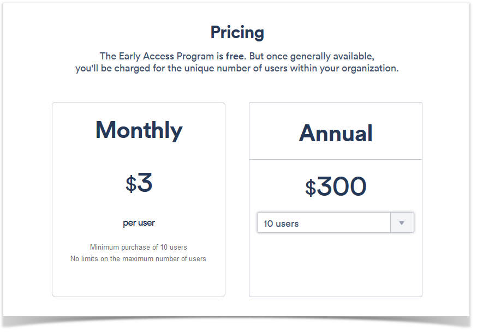Select the $3 monthly price
The height and width of the screenshot is (332, 477).
click(139, 183)
